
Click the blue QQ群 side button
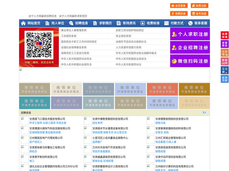225,70
